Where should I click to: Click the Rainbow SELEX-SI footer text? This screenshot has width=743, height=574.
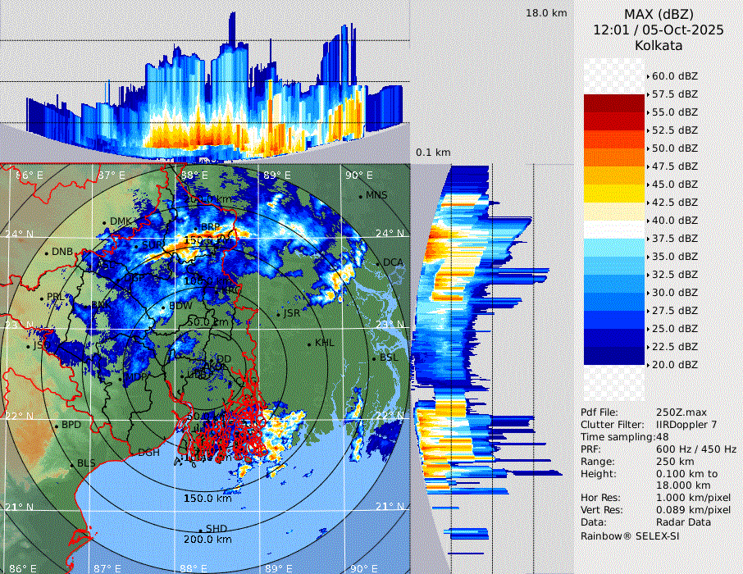[x=630, y=535]
